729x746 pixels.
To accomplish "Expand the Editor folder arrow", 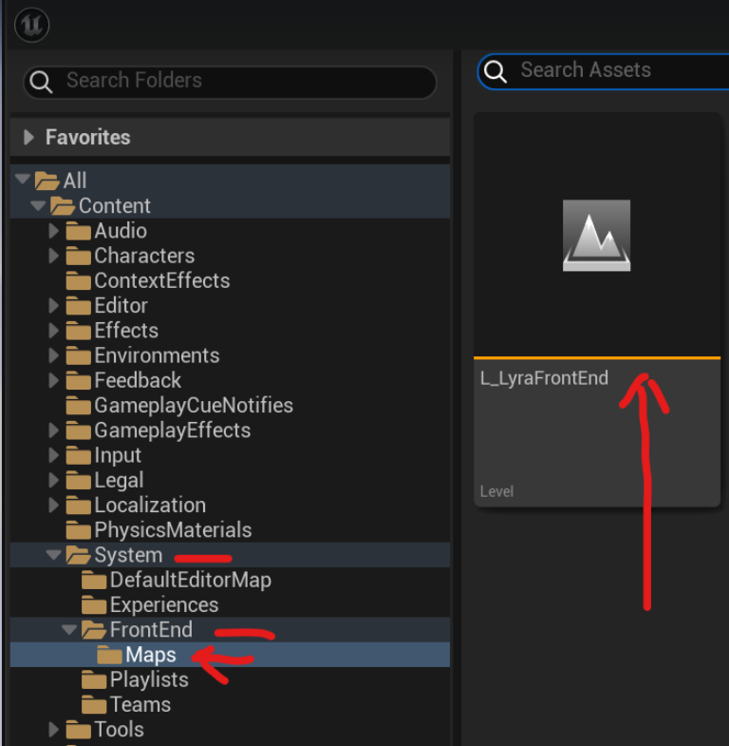I will coord(54,305).
